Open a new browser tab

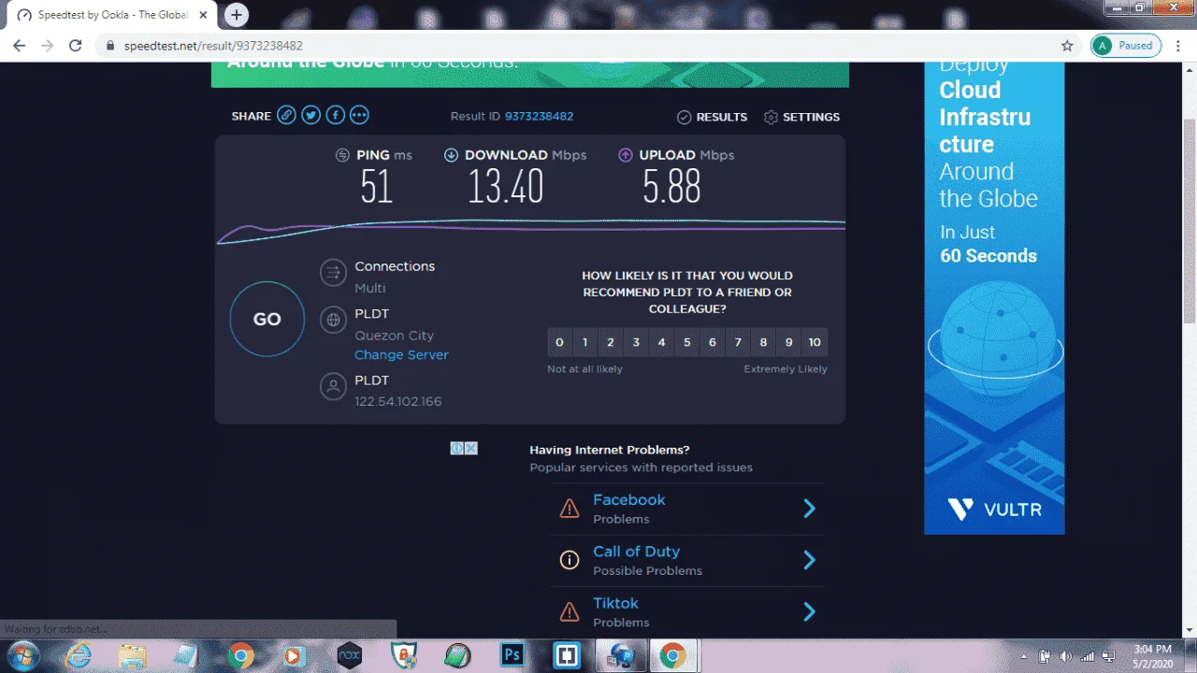click(x=237, y=15)
